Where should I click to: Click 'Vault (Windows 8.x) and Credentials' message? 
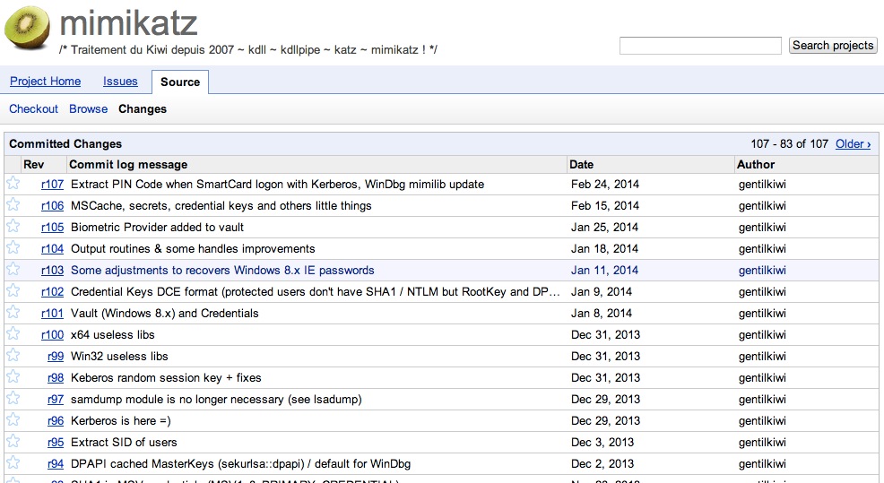tap(165, 313)
